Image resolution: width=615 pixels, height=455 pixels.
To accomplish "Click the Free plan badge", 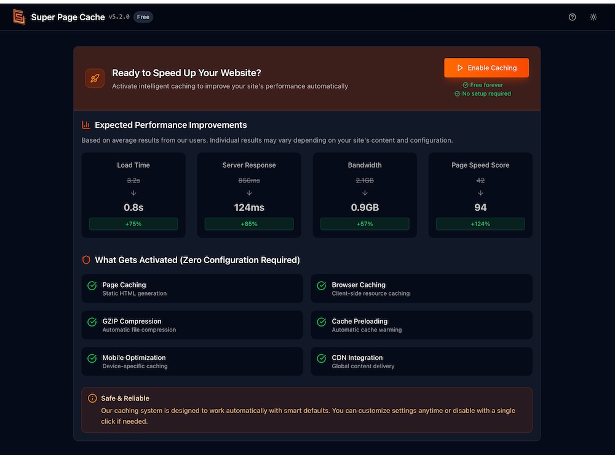I will tap(143, 17).
